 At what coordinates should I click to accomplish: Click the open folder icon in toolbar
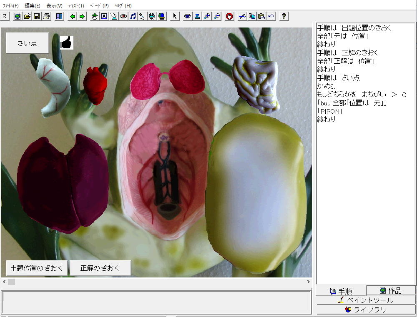pyautogui.click(x=27, y=16)
